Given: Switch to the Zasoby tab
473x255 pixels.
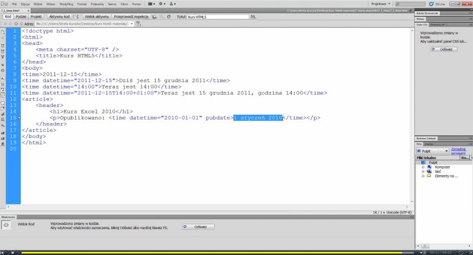Looking at the screenshot, I should [429, 144].
